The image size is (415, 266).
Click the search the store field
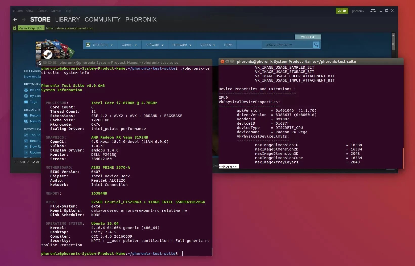point(287,45)
